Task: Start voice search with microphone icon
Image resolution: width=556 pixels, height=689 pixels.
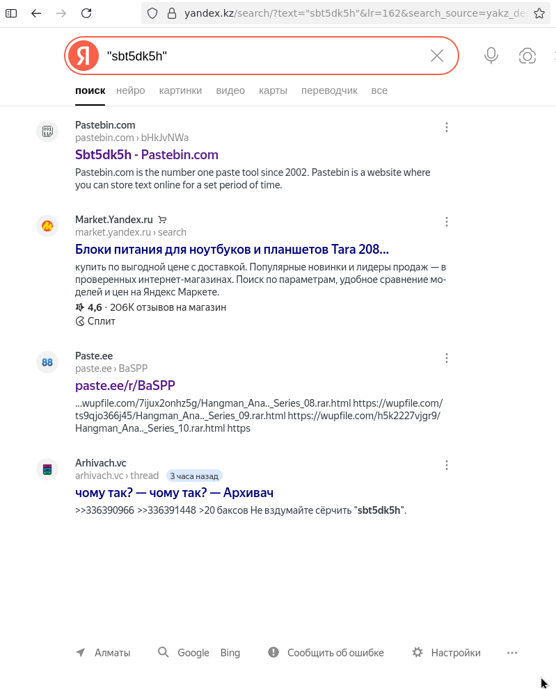Action: [491, 56]
